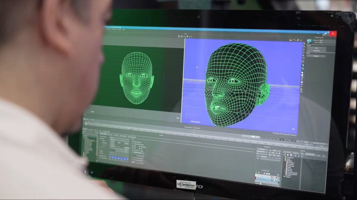Open the second tab of the Resources panel
The height and width of the screenshot is (200, 357).
click(x=296, y=153)
